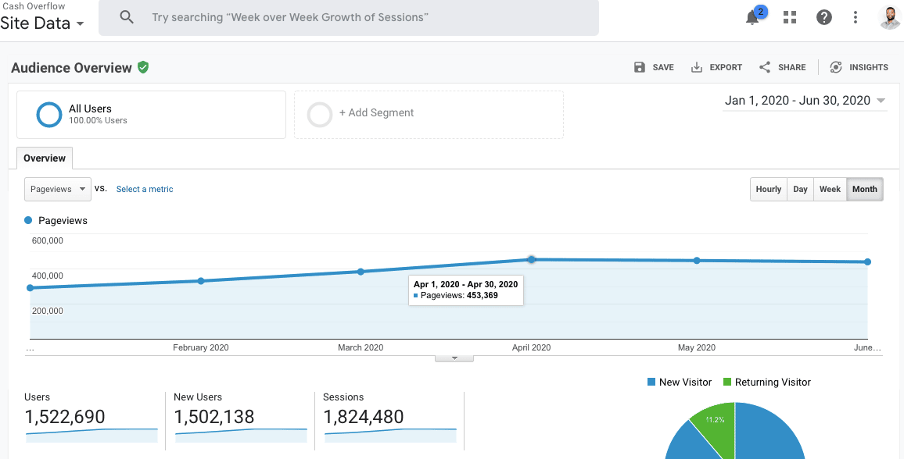The image size is (904, 459).
Task: Click the help question mark icon
Action: [x=823, y=17]
